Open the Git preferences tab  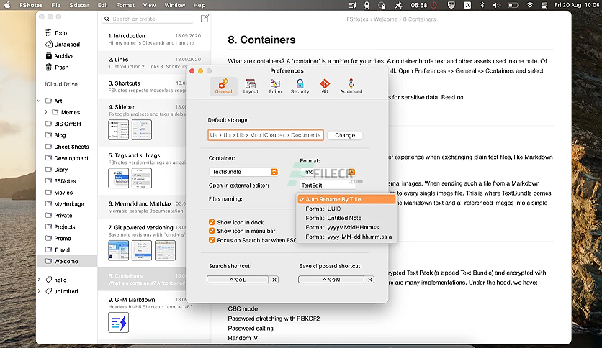pos(325,86)
